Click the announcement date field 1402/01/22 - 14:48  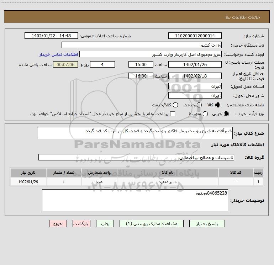point(51,36)
